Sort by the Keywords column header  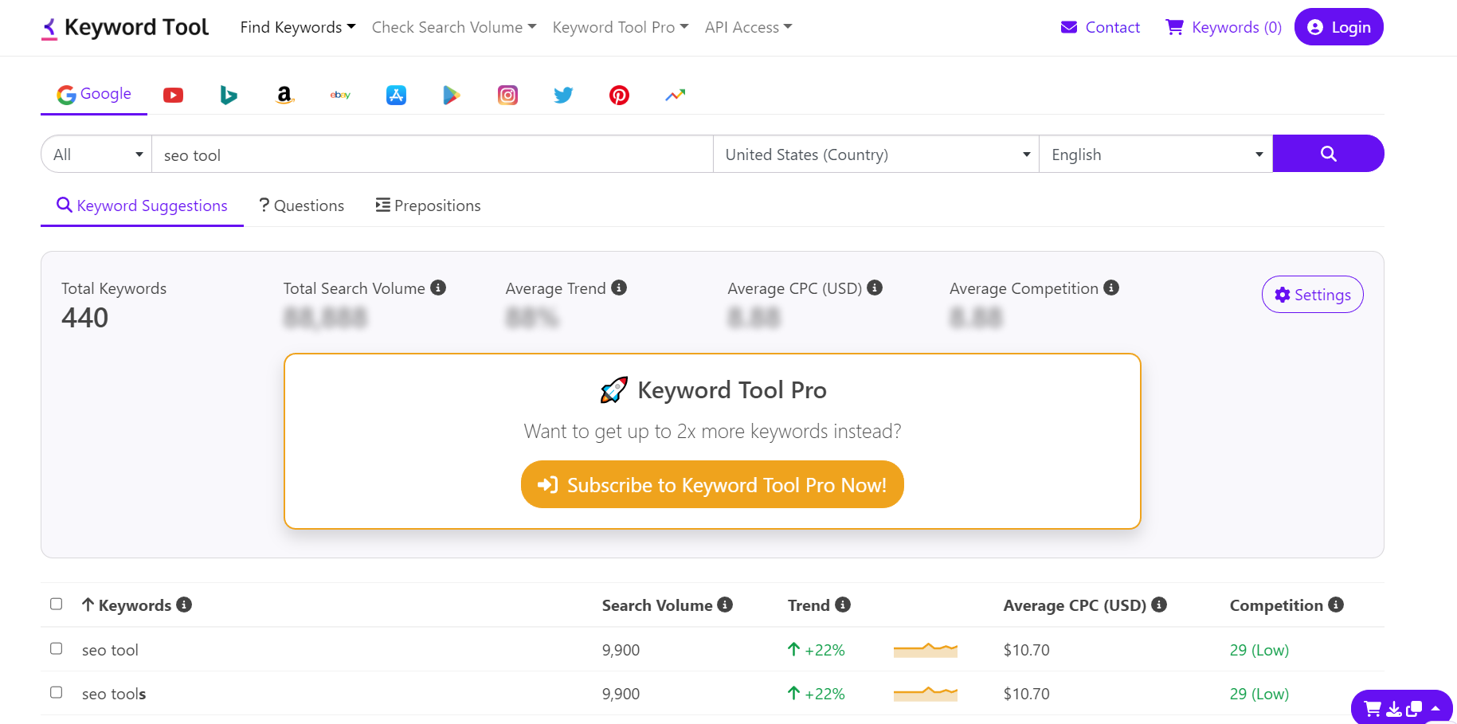click(127, 605)
